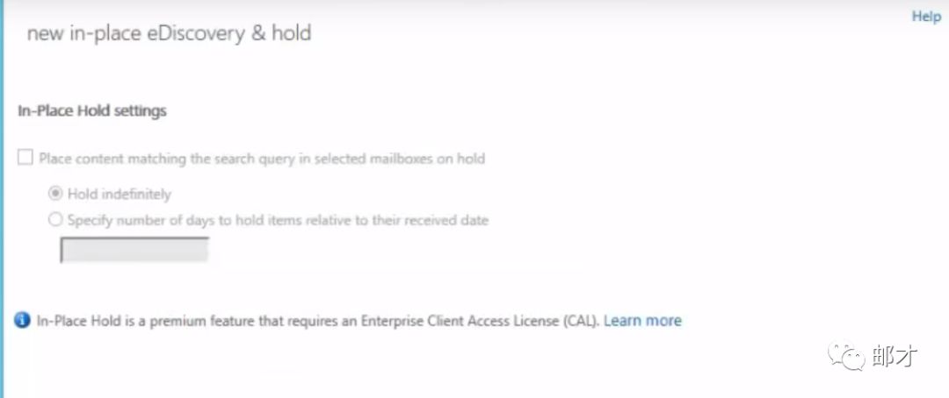Click the 'In-Place Hold settings' heading
Viewport: 949px width, 398px height.
92,111
